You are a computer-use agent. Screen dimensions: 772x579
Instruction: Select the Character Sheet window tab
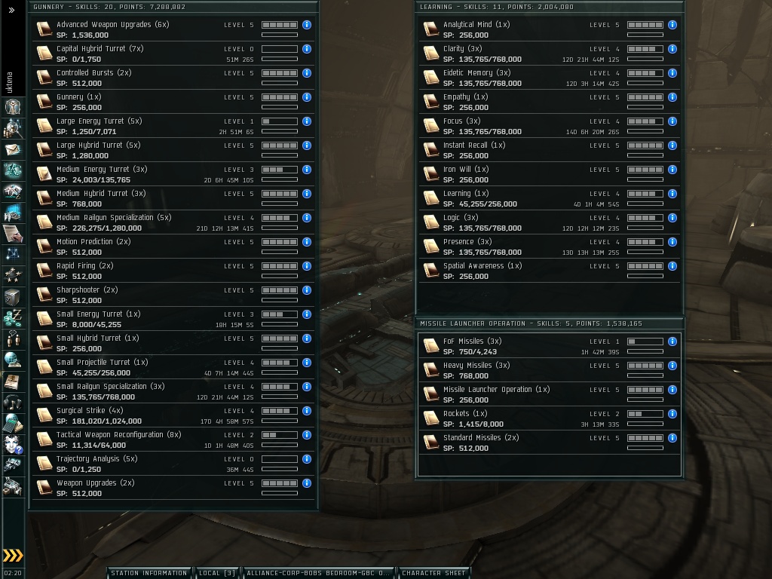tap(433, 573)
